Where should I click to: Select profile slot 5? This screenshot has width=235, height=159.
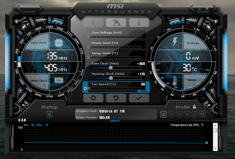coord(195,115)
